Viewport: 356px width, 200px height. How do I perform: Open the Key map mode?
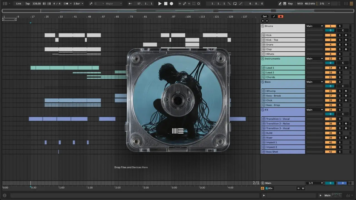[290, 4]
